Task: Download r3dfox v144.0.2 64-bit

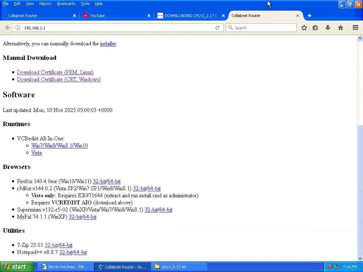Action: [154, 188]
